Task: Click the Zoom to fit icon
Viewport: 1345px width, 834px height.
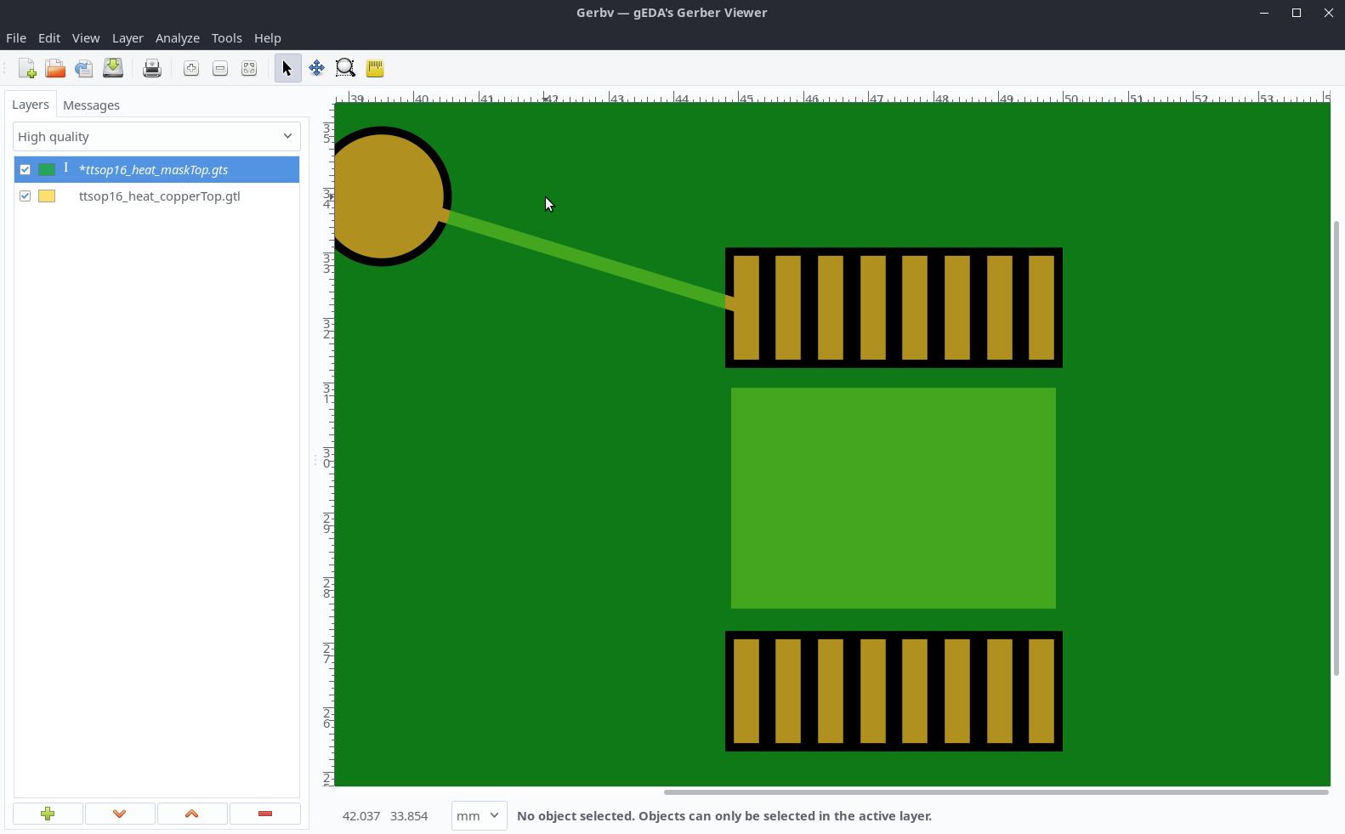Action: (249, 69)
